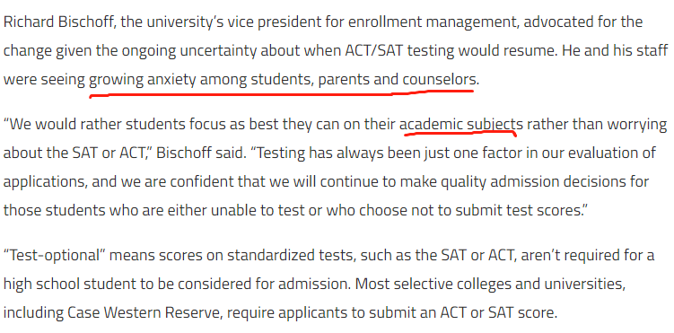Image resolution: width=674 pixels, height=333 pixels.
Task: Click the words 'Case Western Reserve'
Action: [x=144, y=313]
